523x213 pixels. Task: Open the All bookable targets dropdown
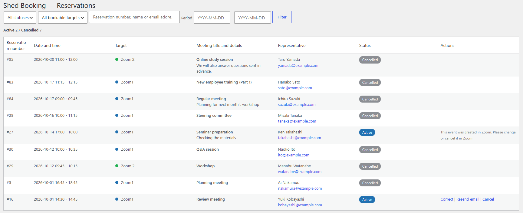coord(63,18)
